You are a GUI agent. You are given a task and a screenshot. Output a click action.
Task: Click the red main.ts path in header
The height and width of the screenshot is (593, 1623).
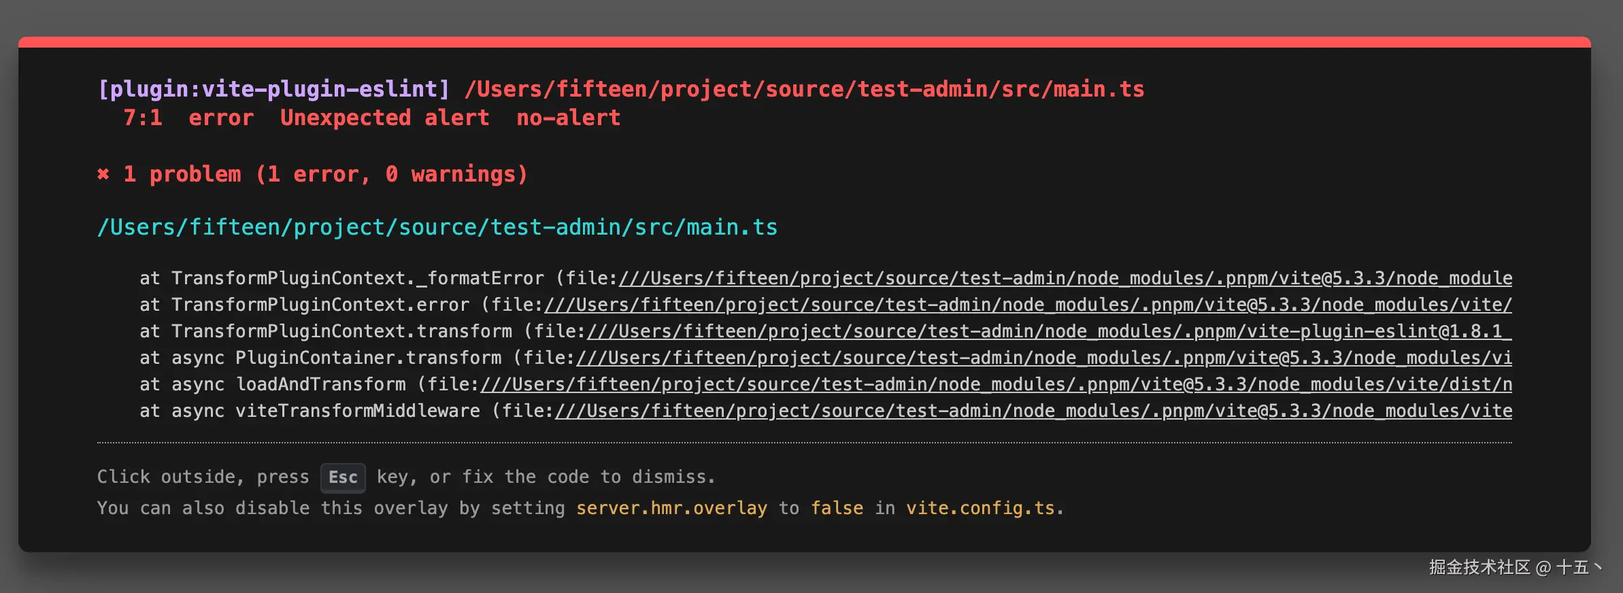(x=804, y=89)
